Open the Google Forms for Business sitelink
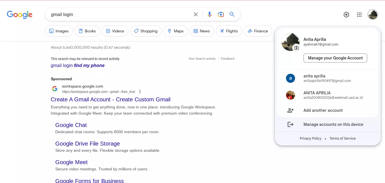This screenshot has height=183, width=385. pyautogui.click(x=89, y=180)
